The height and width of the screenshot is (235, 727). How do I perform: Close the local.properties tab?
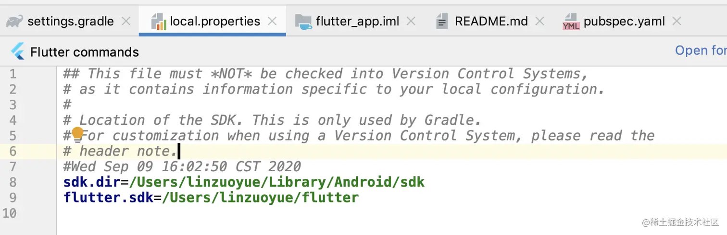pos(272,21)
